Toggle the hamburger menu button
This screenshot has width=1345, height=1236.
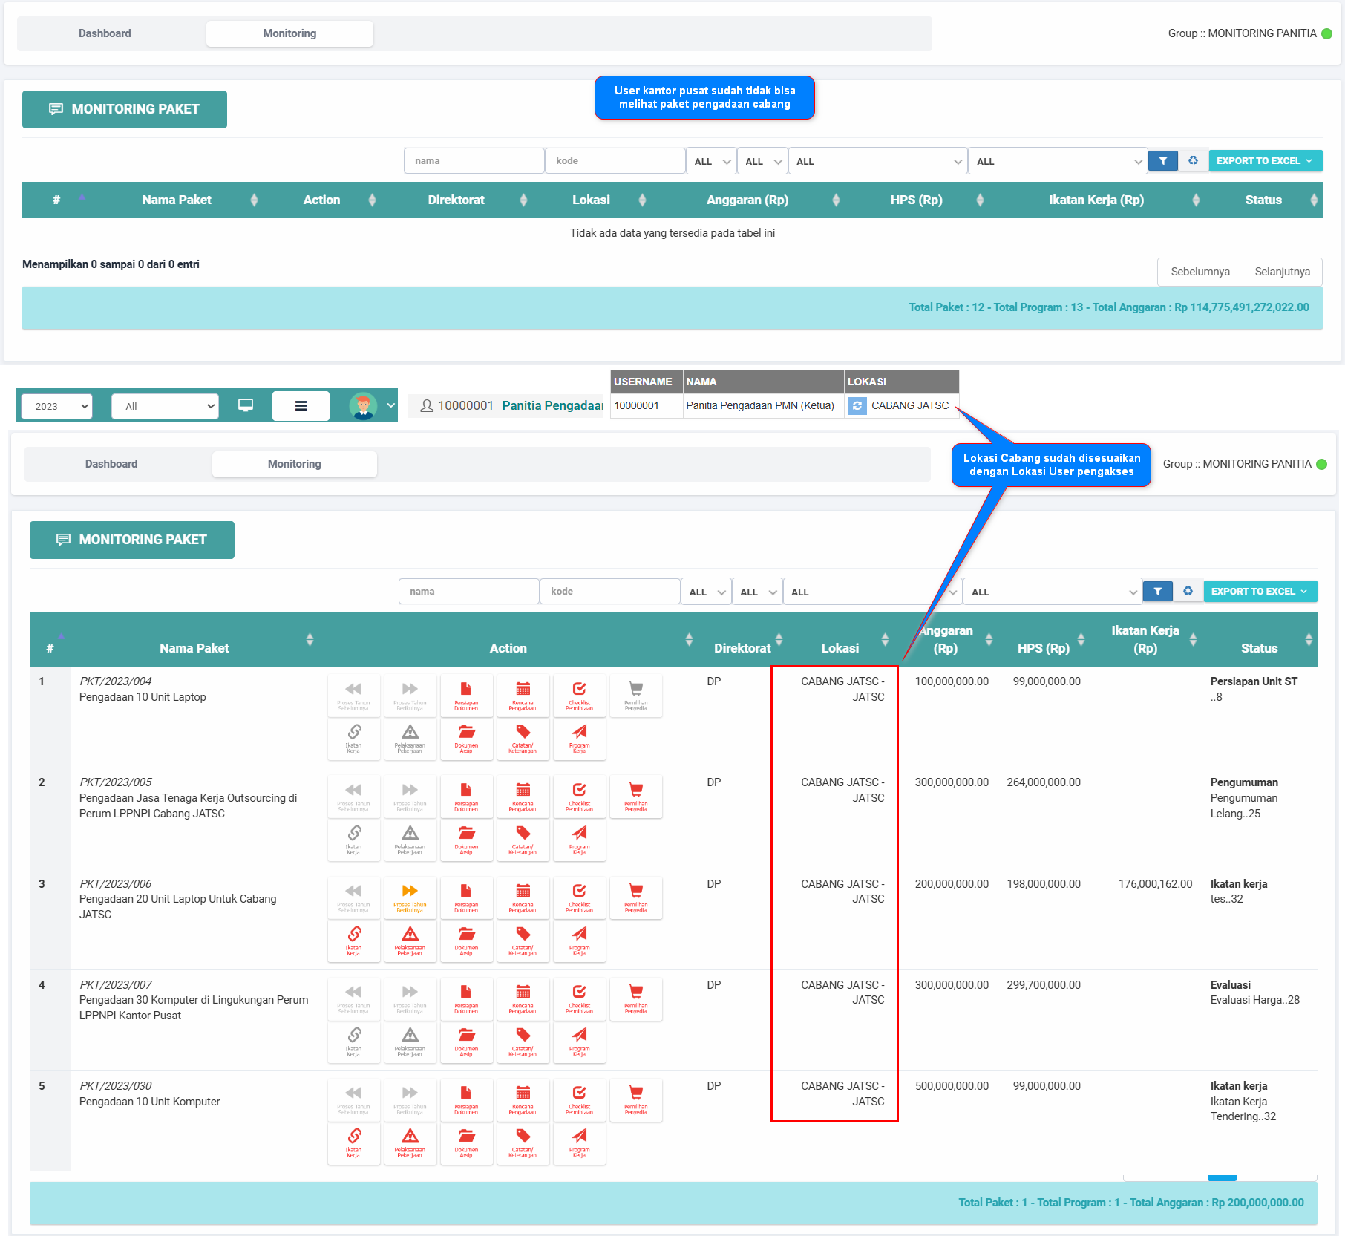point(301,406)
